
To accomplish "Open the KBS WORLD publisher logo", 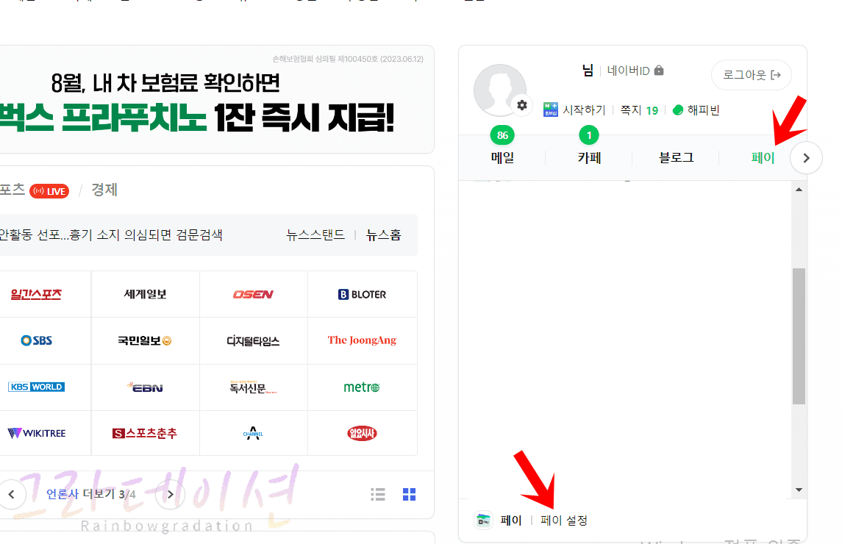I will (x=37, y=387).
